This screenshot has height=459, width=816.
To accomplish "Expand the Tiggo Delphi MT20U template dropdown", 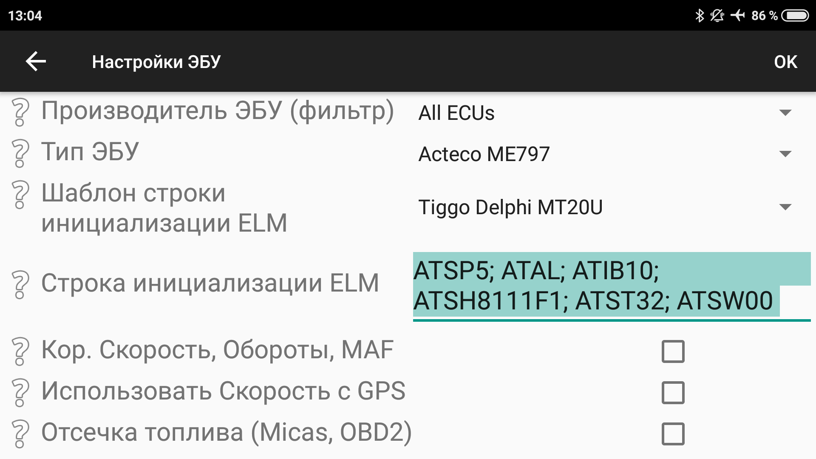I will (607, 207).
